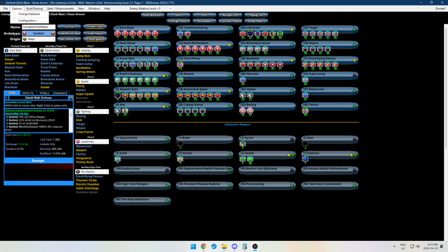Screen dimensions: 448x252
Task: Click the enhancement slot in Super Jump
Action: 305,80
